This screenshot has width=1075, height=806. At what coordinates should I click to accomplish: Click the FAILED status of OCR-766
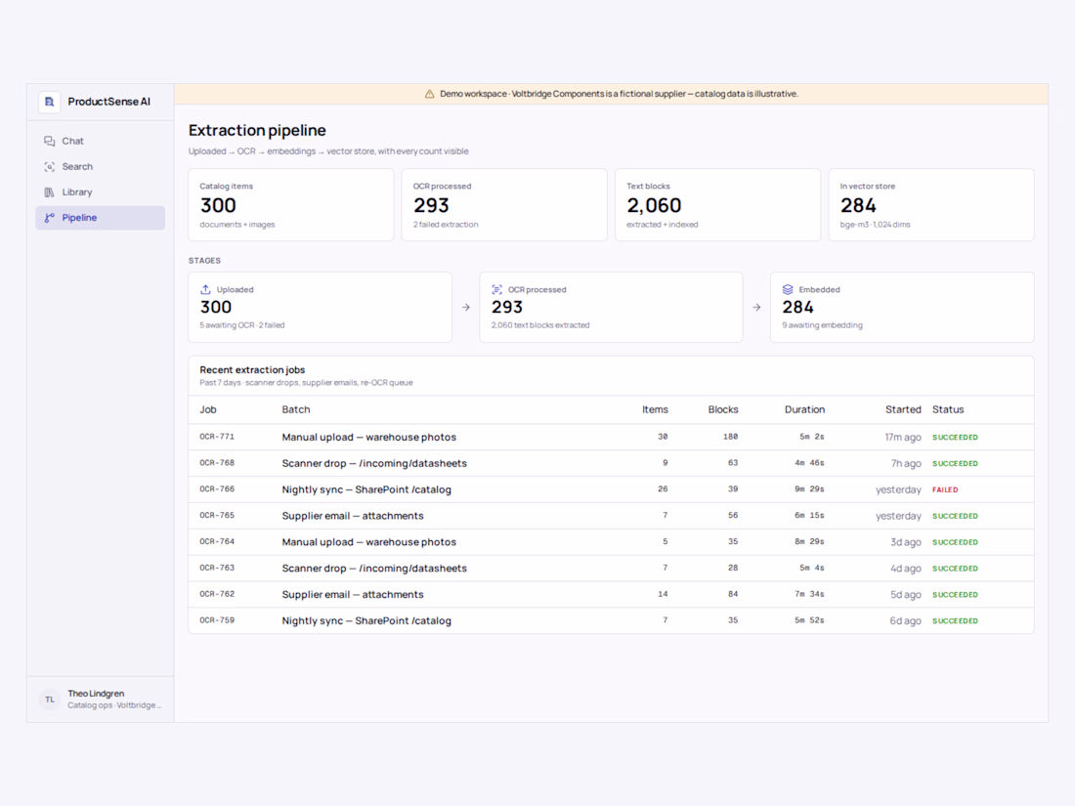pos(945,490)
